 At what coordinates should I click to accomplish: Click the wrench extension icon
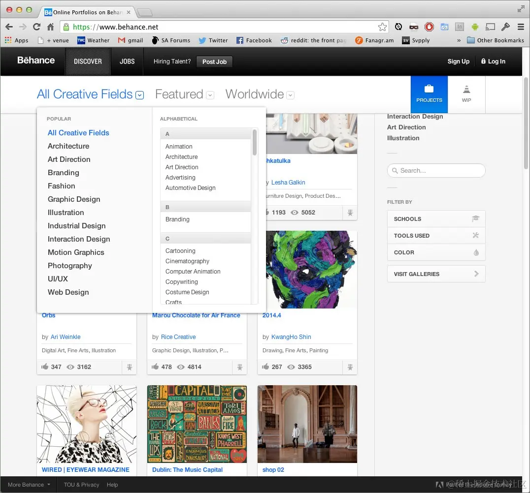[x=505, y=27]
